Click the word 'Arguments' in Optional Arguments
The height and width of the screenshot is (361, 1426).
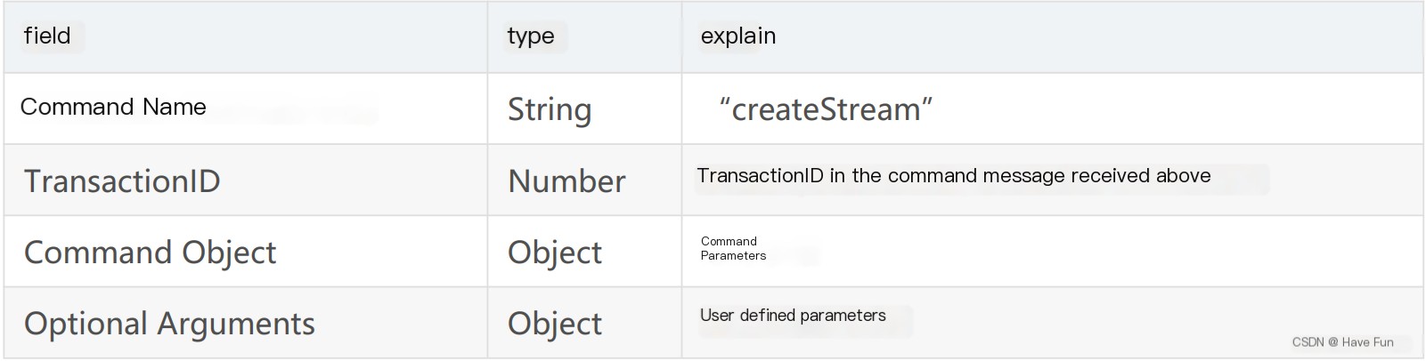[236, 324]
